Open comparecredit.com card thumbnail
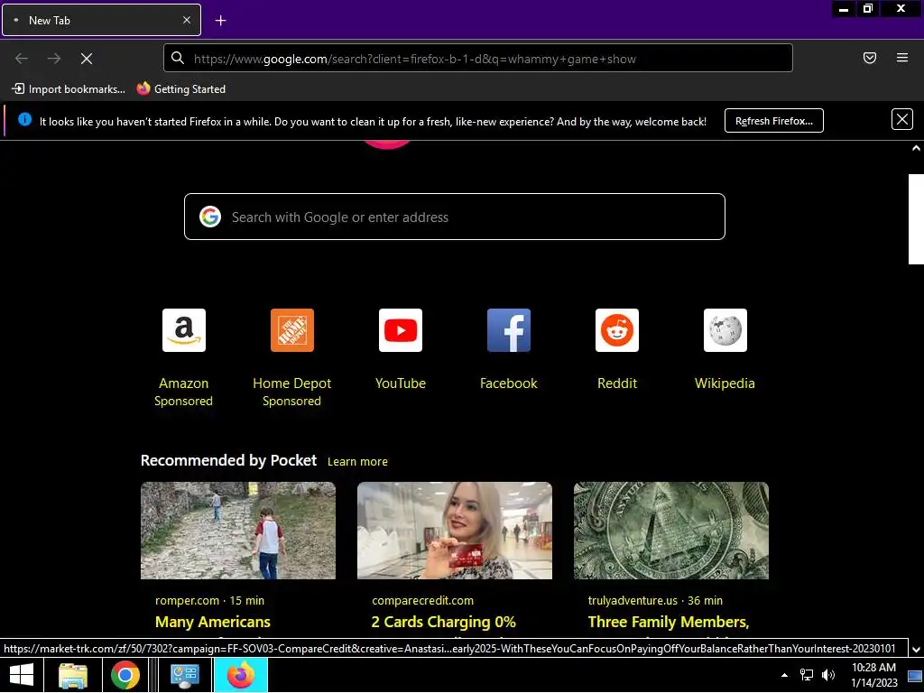 pos(455,531)
